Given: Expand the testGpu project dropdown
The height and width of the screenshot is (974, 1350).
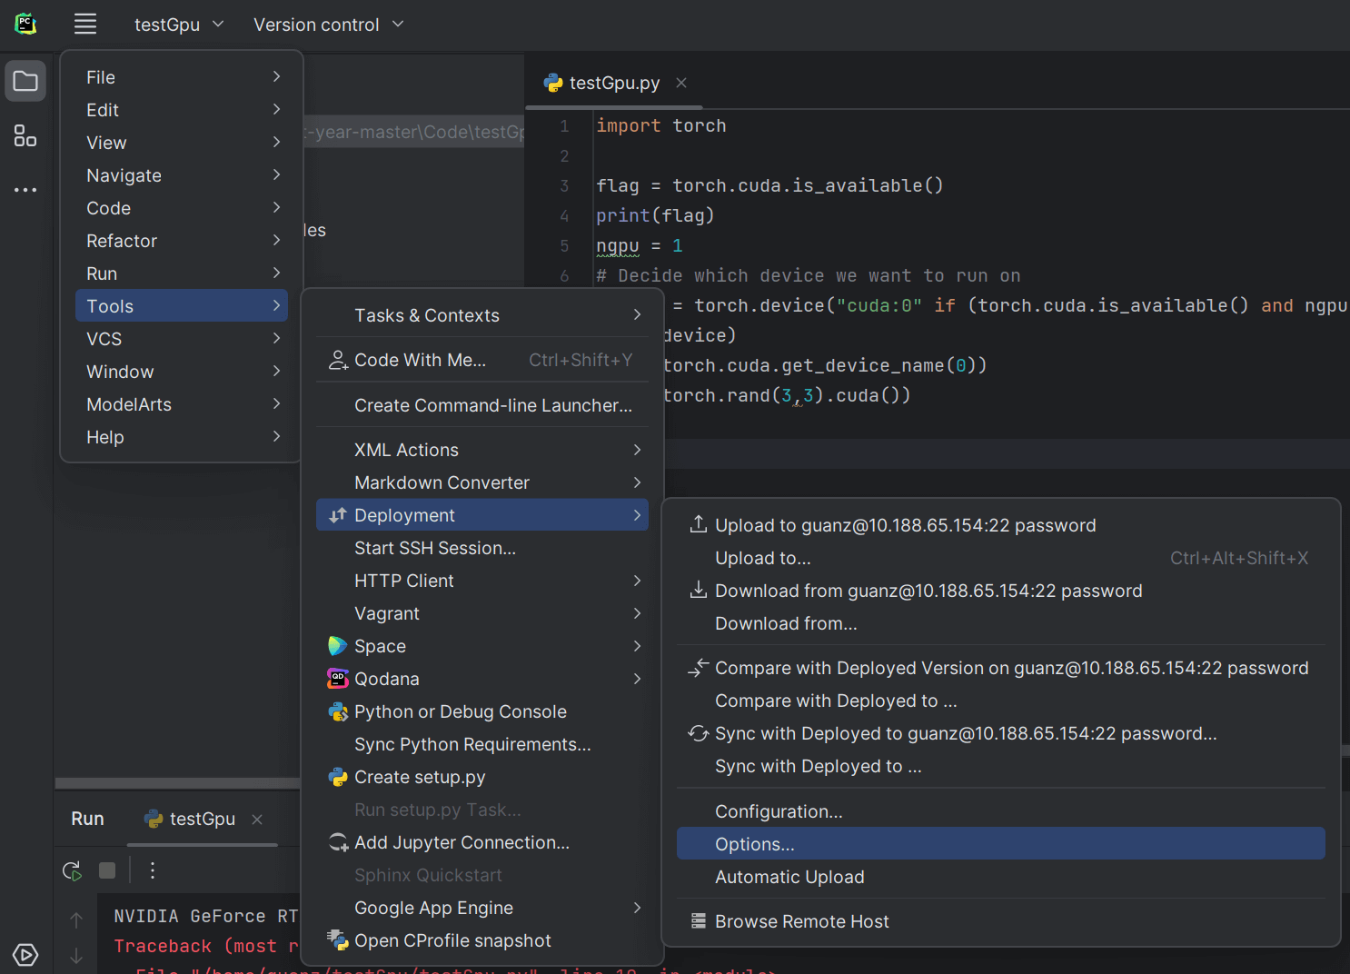Looking at the screenshot, I should (179, 25).
